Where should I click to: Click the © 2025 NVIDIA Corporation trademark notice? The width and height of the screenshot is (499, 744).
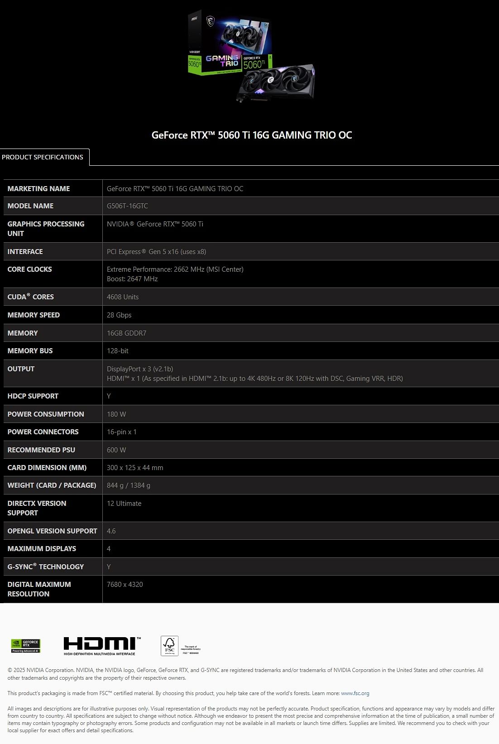(x=245, y=674)
